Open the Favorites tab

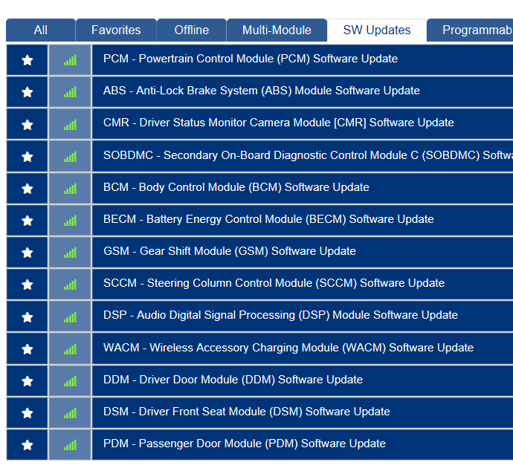point(116,30)
